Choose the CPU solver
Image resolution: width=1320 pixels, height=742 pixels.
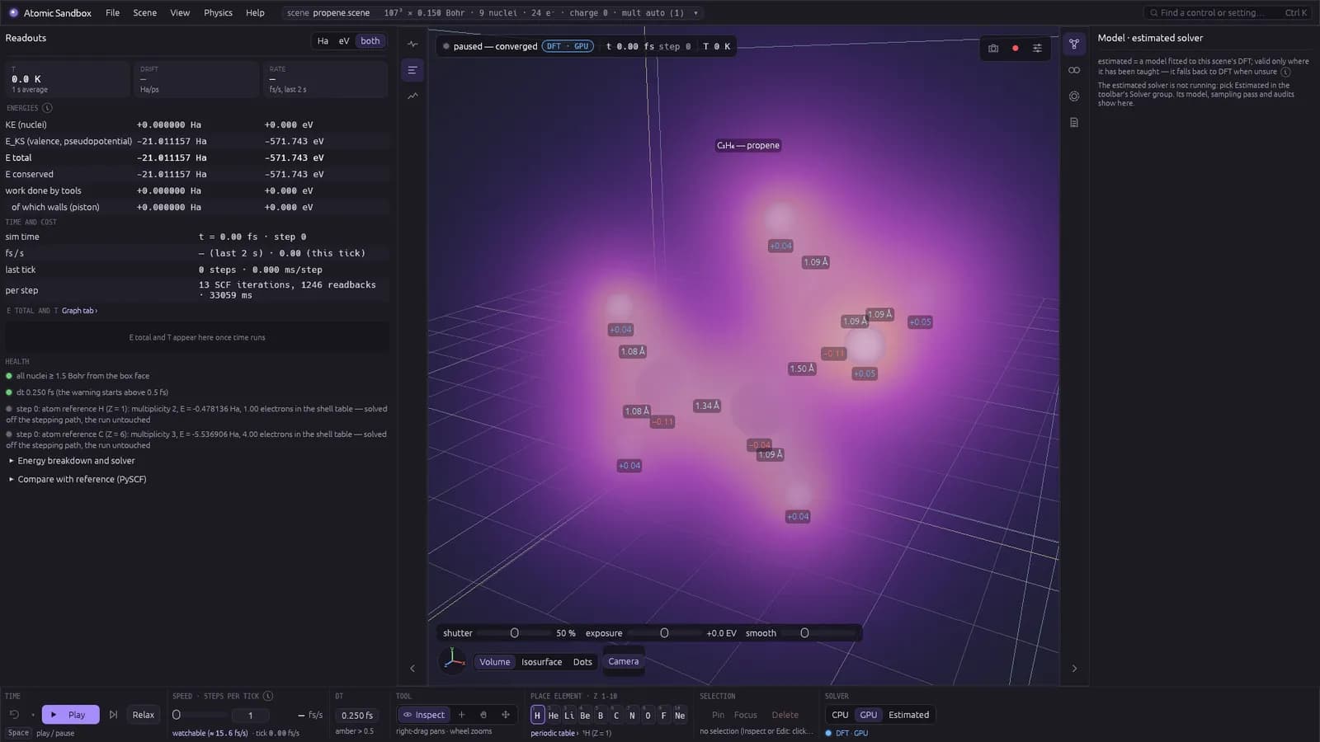pyautogui.click(x=840, y=715)
